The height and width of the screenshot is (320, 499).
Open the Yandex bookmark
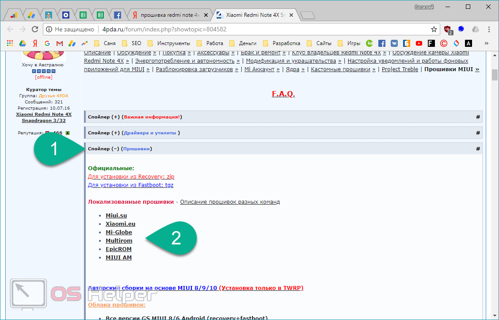[35, 43]
